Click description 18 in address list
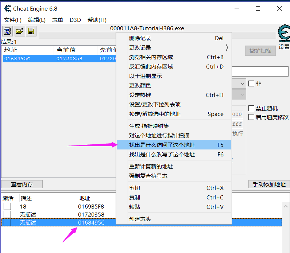 pos(23,206)
